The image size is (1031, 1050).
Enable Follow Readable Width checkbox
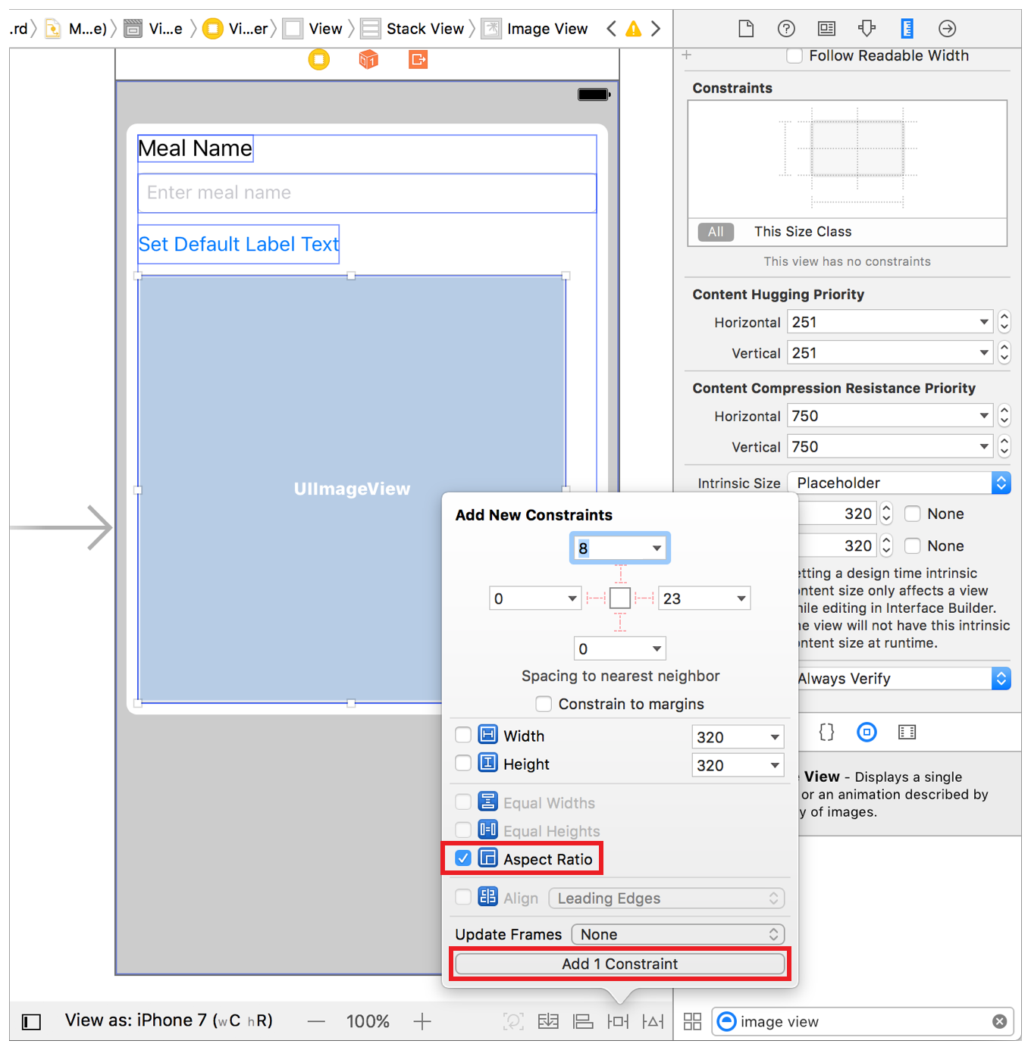click(x=794, y=55)
